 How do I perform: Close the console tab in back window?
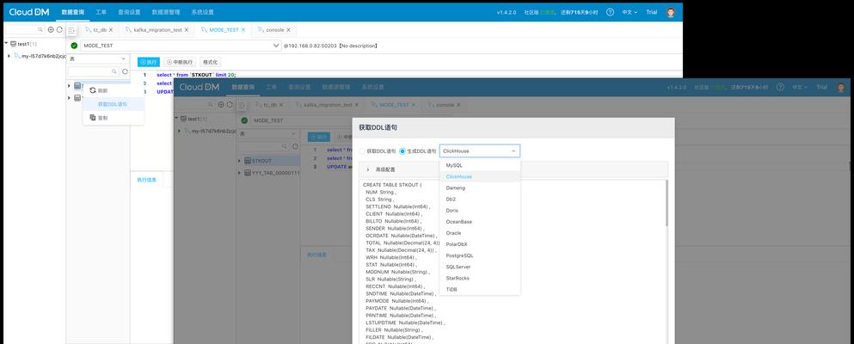[x=288, y=30]
